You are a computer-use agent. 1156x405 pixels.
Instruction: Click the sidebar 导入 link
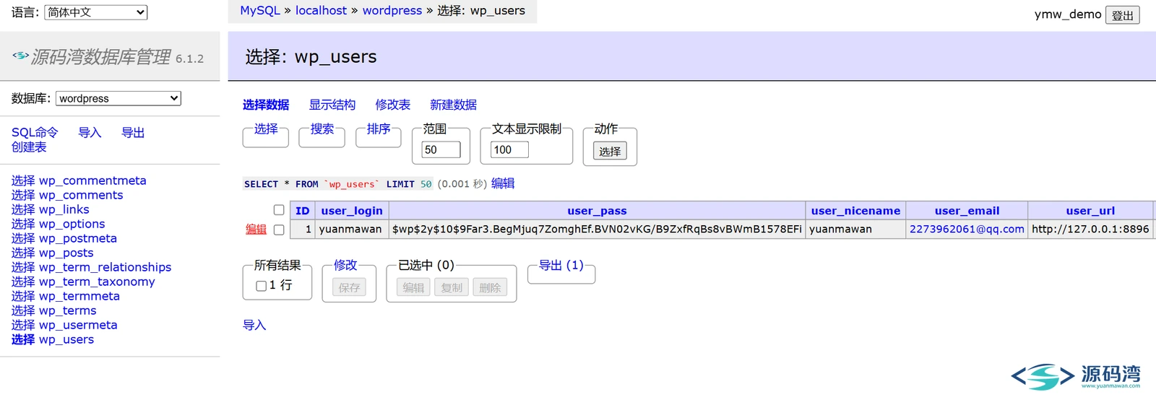(90, 132)
